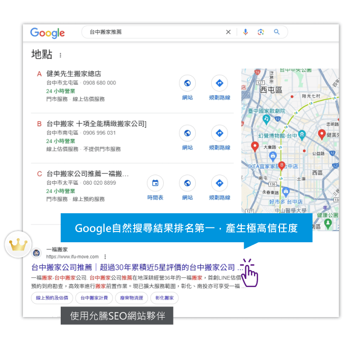
Task: Click red map pin beside 健美先 label
Action: pyautogui.click(x=321, y=134)
